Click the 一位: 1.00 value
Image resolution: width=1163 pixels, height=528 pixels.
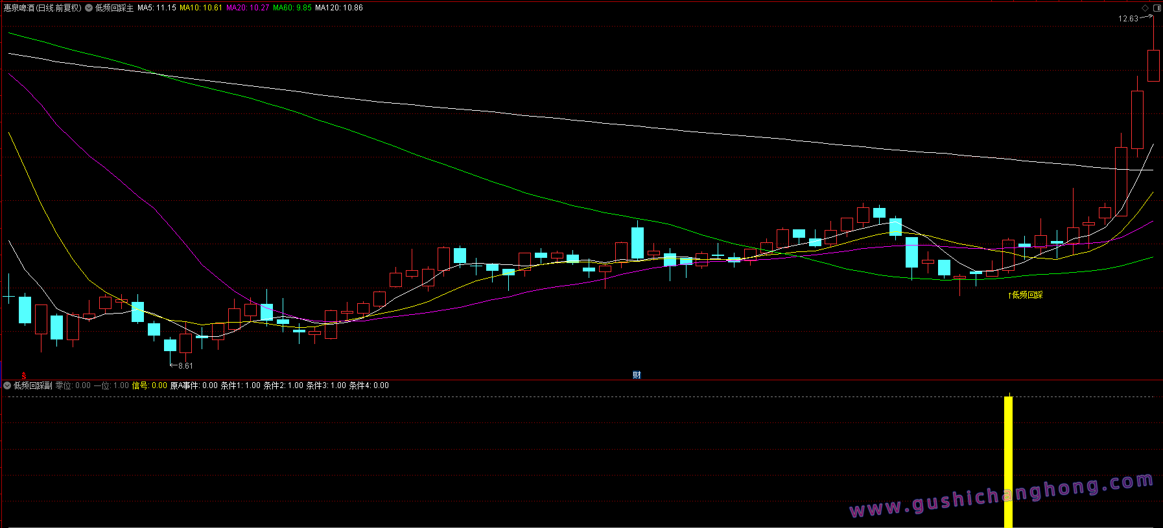coord(112,385)
